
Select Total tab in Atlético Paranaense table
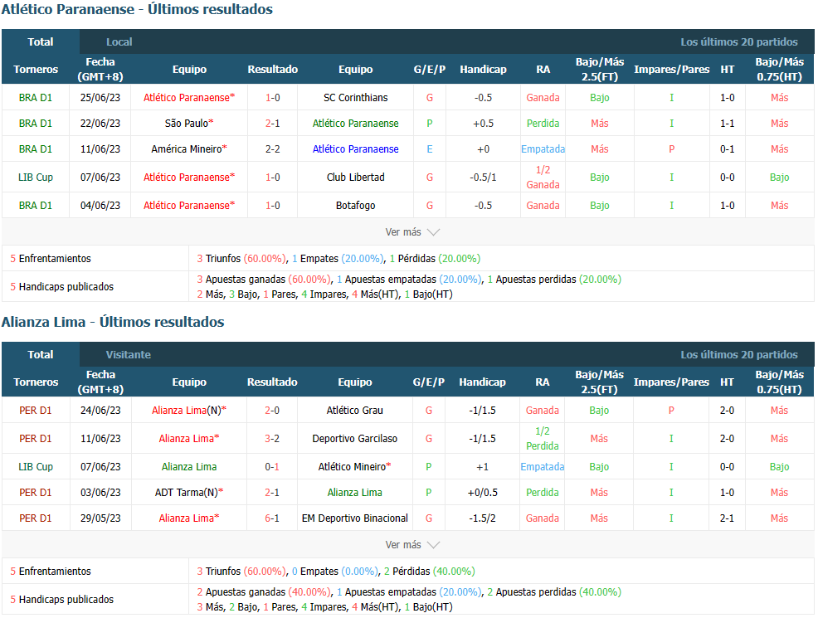click(x=40, y=41)
